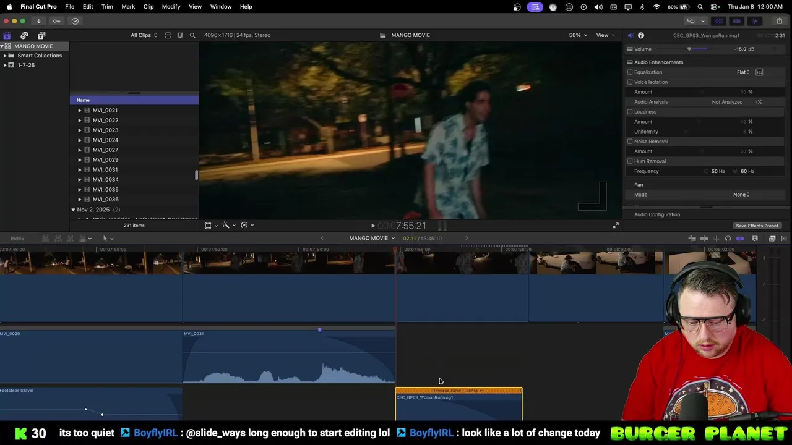792x445 pixels.
Task: Open MANGO MOVIE project dropdown in timeline
Action: click(x=371, y=239)
